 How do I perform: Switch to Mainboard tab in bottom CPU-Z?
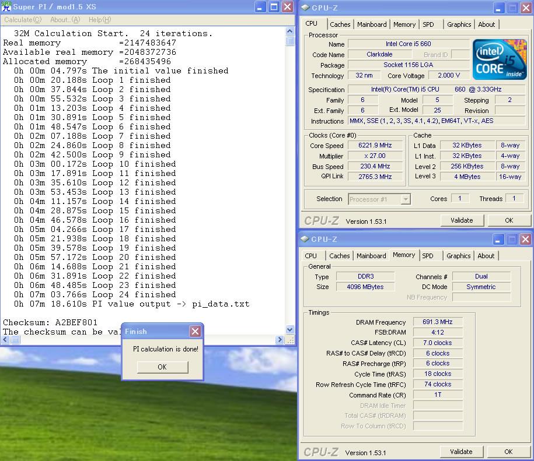click(x=371, y=256)
